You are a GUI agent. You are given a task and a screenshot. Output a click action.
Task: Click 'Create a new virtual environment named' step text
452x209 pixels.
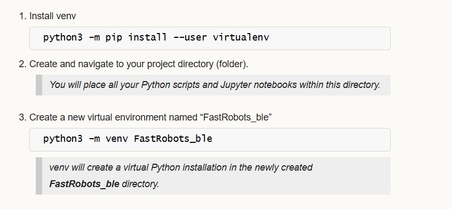point(150,117)
